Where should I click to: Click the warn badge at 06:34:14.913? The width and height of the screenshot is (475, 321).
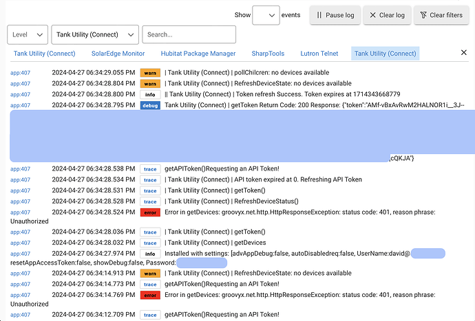(150, 274)
